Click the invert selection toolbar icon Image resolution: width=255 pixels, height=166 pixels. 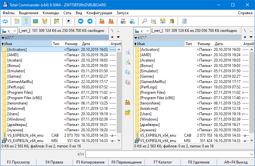pos(69,21)
